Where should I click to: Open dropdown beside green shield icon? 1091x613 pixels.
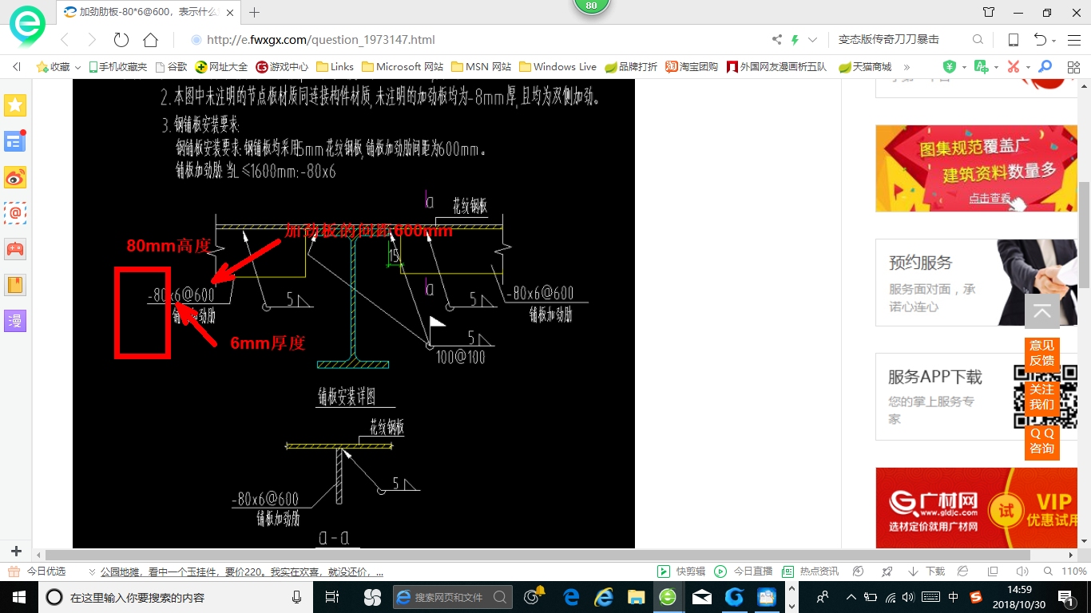[x=964, y=67]
